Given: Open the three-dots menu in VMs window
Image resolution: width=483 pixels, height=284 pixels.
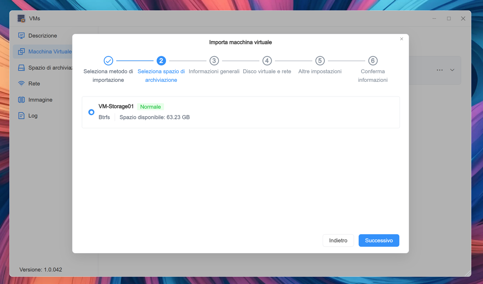Looking at the screenshot, I should coord(440,70).
